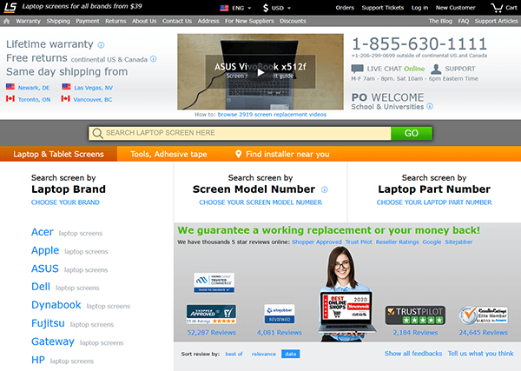Open Laptop & Tablet Screens tab

pyautogui.click(x=58, y=154)
